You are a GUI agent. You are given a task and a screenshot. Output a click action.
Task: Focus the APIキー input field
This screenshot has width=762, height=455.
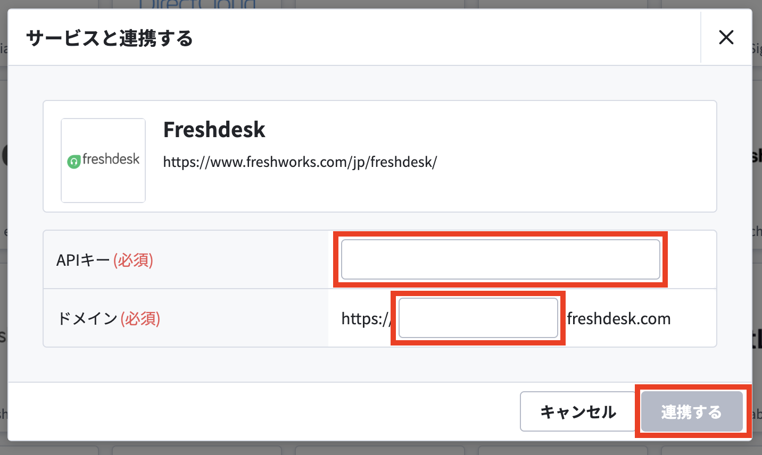500,259
